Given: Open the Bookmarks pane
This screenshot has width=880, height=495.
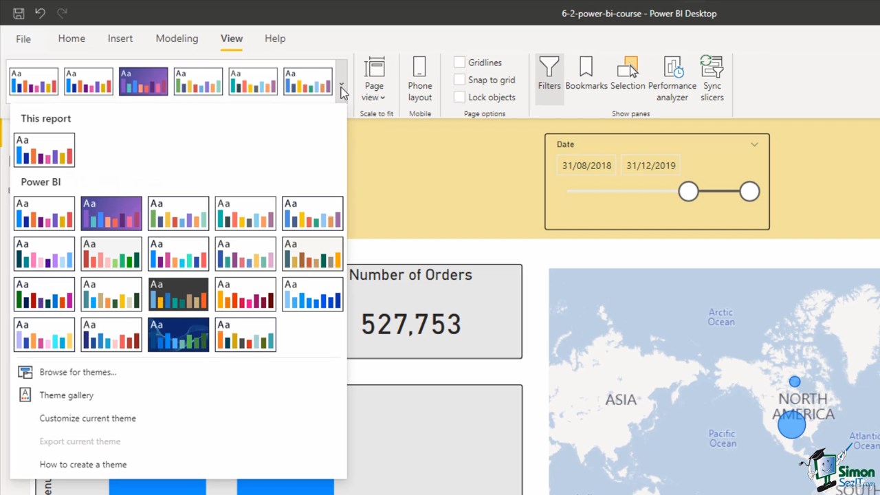Looking at the screenshot, I should coord(586,74).
